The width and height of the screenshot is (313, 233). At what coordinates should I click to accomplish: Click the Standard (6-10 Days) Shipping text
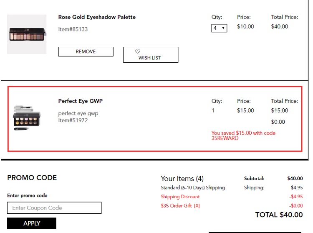point(193,187)
